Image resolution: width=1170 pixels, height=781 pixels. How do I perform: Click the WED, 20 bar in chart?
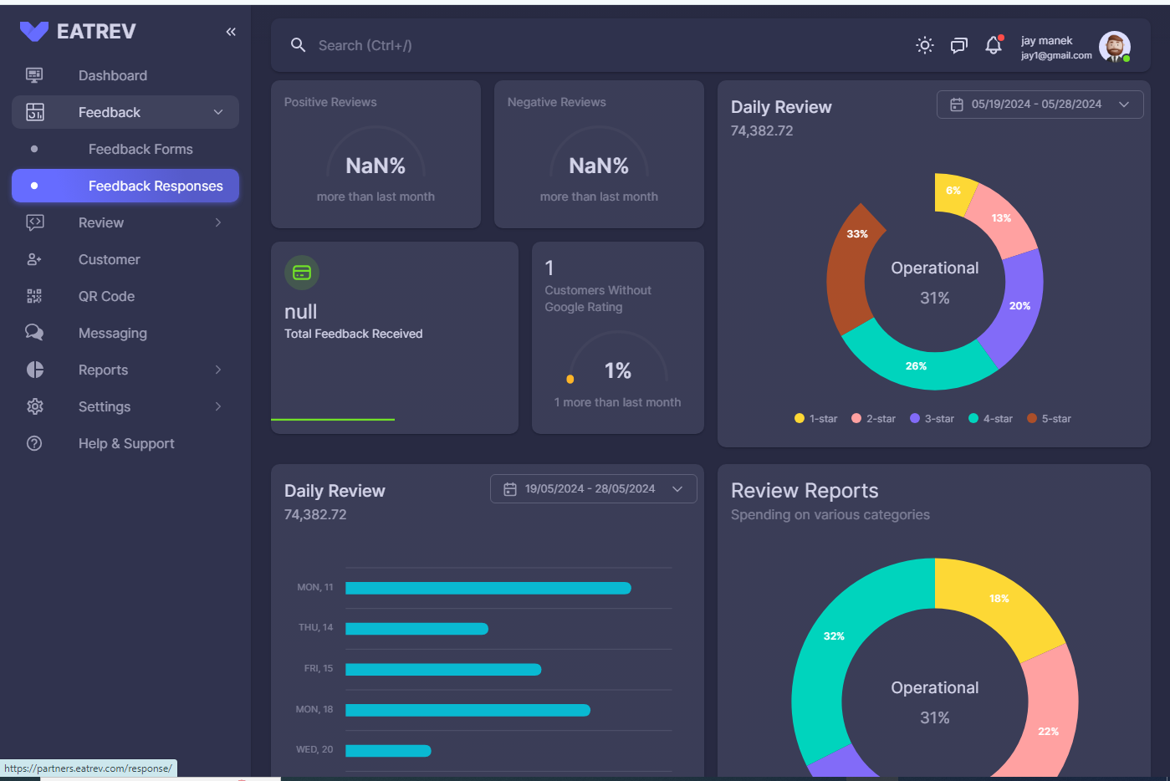click(x=388, y=750)
